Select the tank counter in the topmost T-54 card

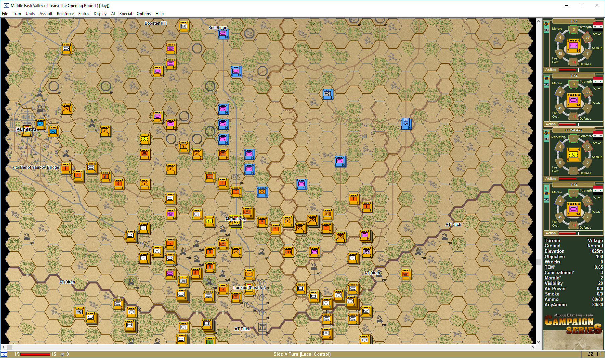574,46
